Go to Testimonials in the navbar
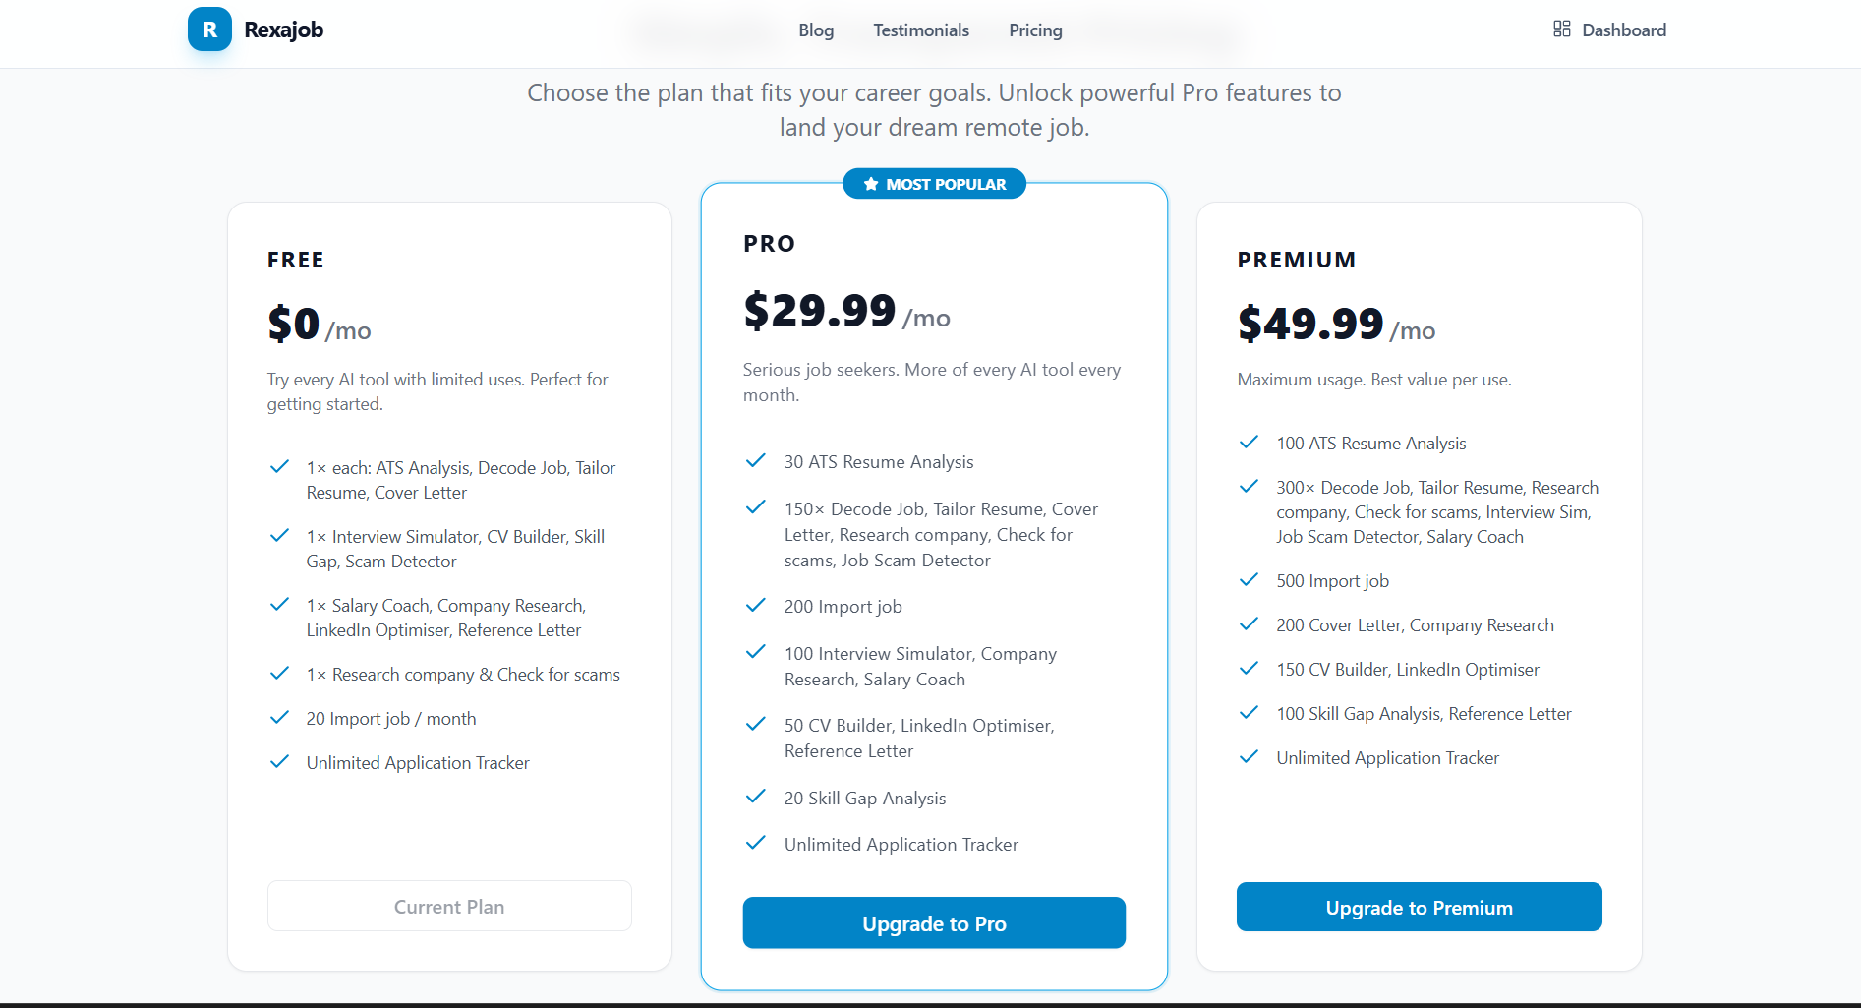 tap(921, 30)
